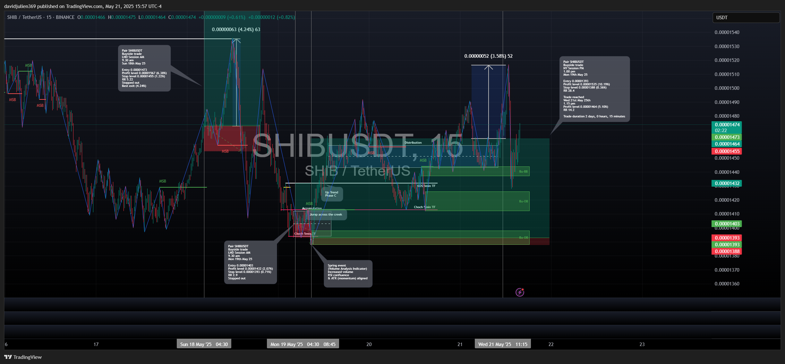Viewport: 785px width, 364px height.
Task: Click the open value O0.00001466
Action: [91, 17]
